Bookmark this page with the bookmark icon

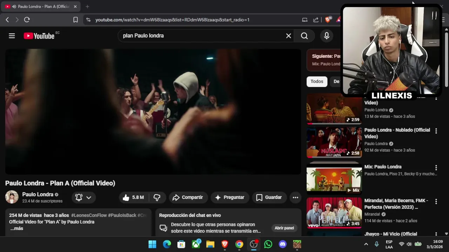click(75, 20)
